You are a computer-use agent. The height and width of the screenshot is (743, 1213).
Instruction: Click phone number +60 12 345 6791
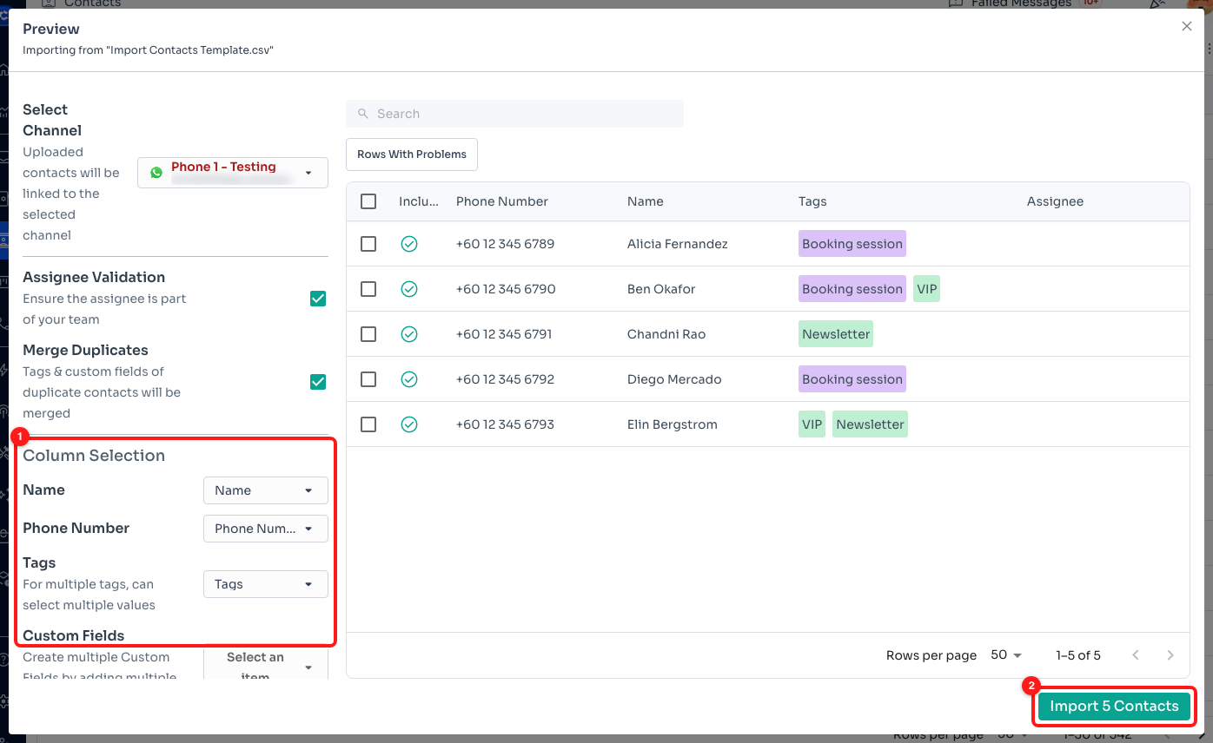tap(504, 334)
